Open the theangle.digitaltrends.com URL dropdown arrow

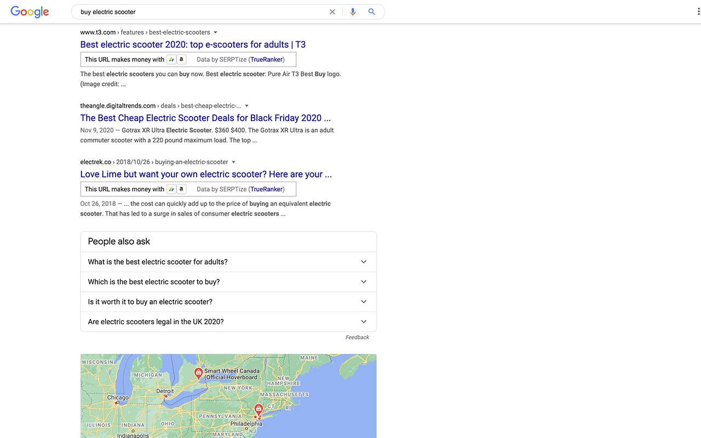click(x=246, y=106)
